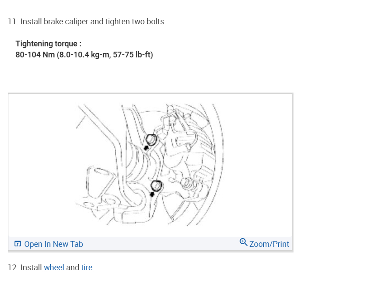Click the upper black arrow in diagram
This screenshot has height=291, width=379.
146,147
